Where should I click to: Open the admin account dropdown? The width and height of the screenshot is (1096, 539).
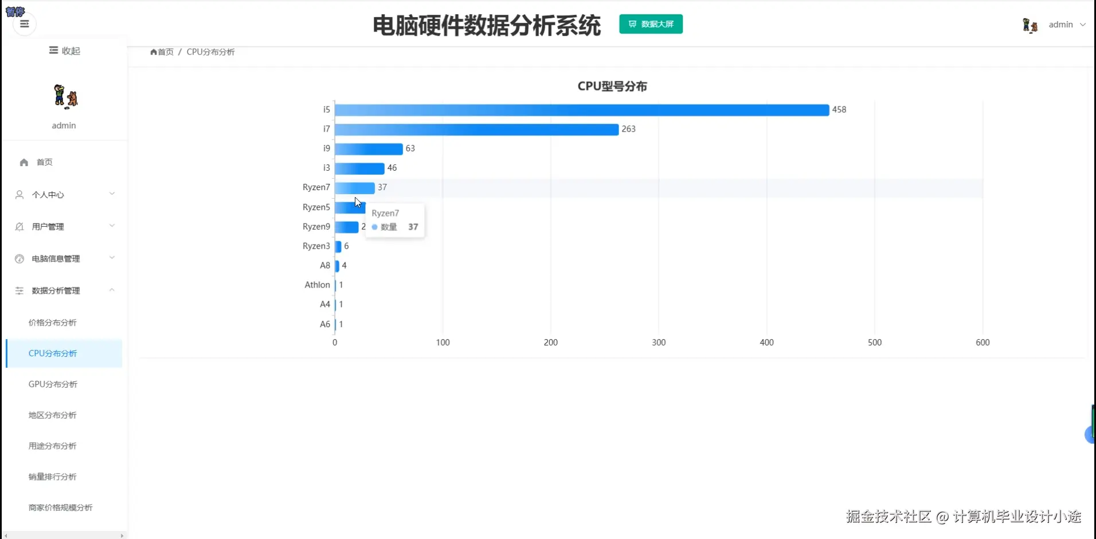click(1066, 24)
